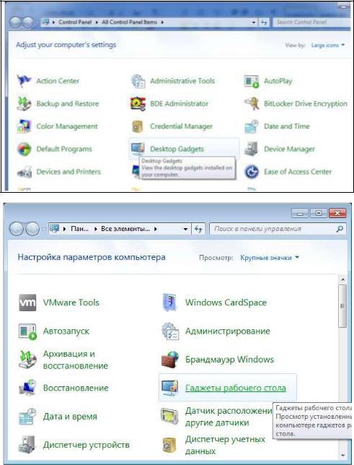Open the Windows CardSpace icon
This screenshot has width=354, height=465.
coord(170,303)
